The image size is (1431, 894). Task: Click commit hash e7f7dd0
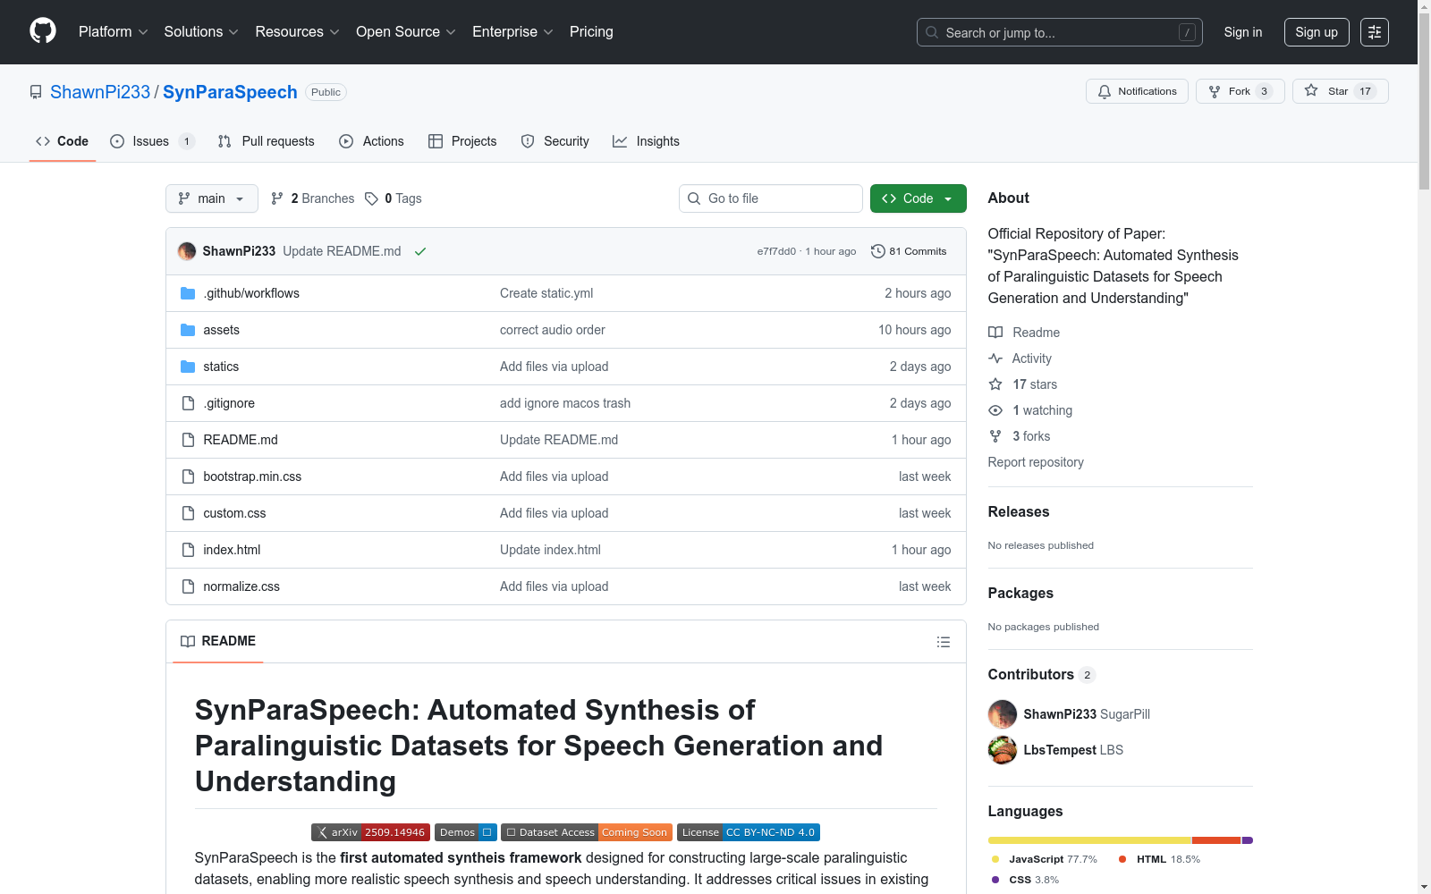click(776, 251)
